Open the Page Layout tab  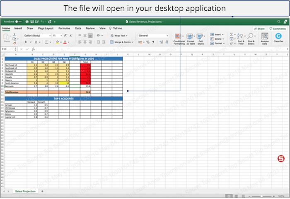46,28
